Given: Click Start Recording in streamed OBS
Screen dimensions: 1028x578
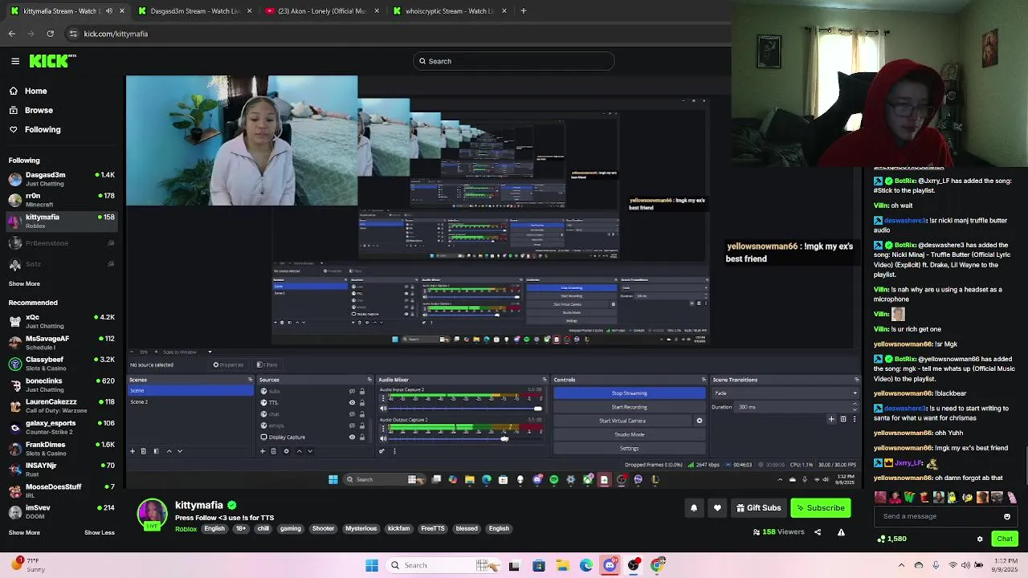Looking at the screenshot, I should pyautogui.click(x=629, y=407).
